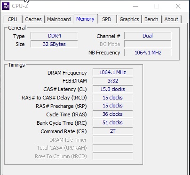
Task: Go to the SPD tab
Action: pos(107,19)
